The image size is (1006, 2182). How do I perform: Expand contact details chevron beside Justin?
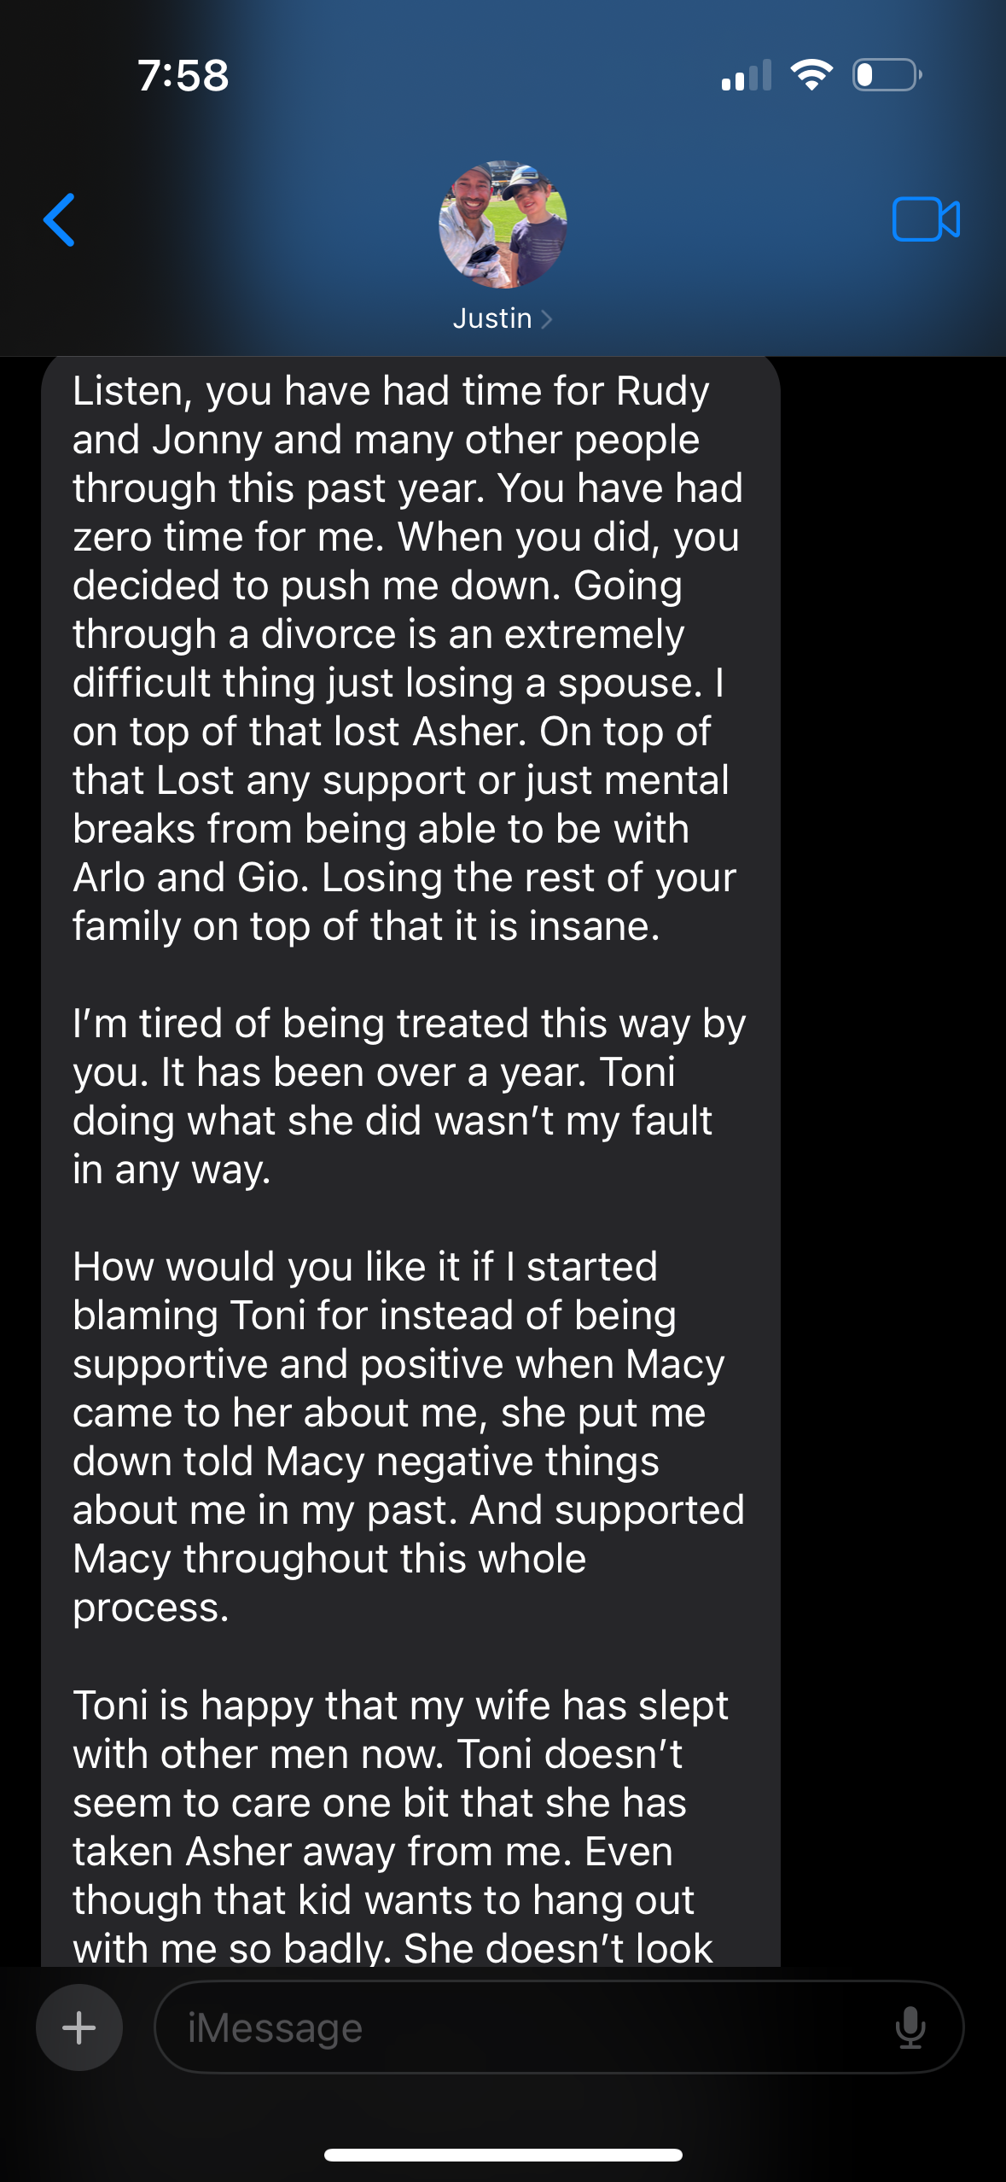[x=547, y=319]
